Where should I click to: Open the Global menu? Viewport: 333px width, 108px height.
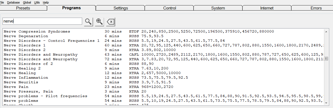pyautogui.click(x=27, y=2)
